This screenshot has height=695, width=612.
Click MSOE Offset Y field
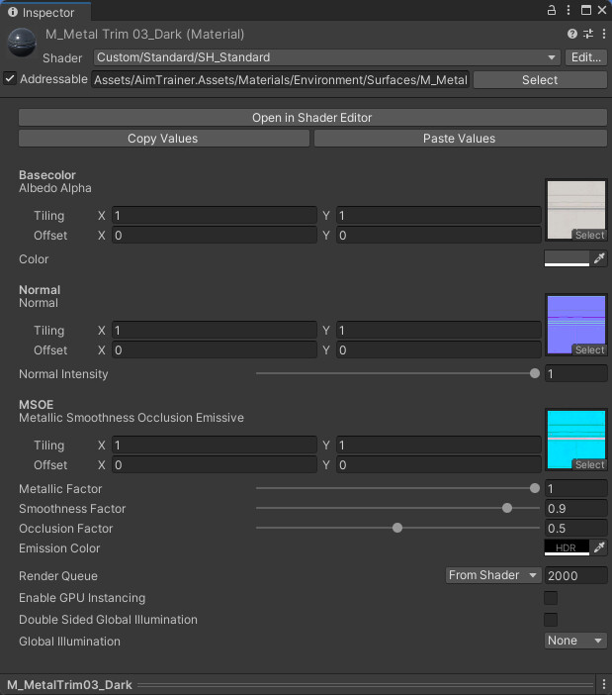click(439, 465)
